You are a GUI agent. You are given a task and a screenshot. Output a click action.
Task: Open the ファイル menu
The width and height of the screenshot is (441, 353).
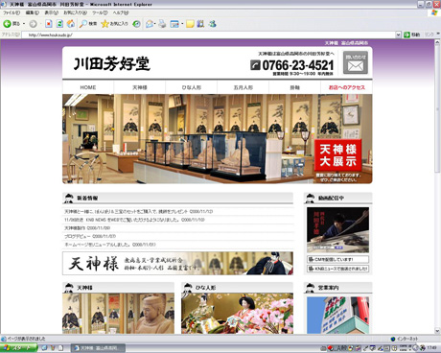pos(12,12)
